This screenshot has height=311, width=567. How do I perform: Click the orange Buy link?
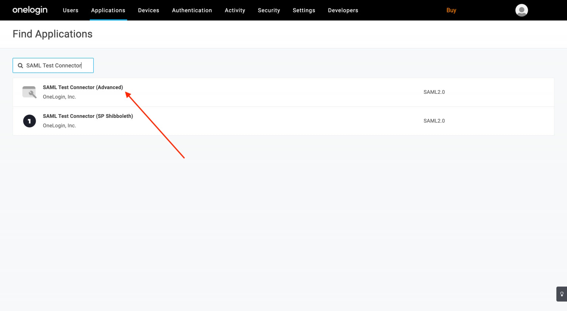tap(451, 10)
